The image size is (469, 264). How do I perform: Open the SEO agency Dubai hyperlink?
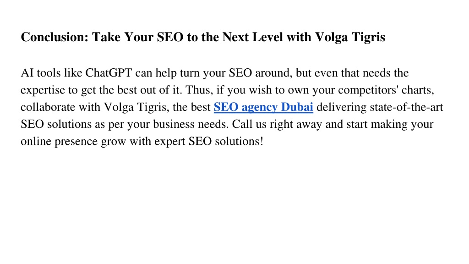pyautogui.click(x=263, y=107)
